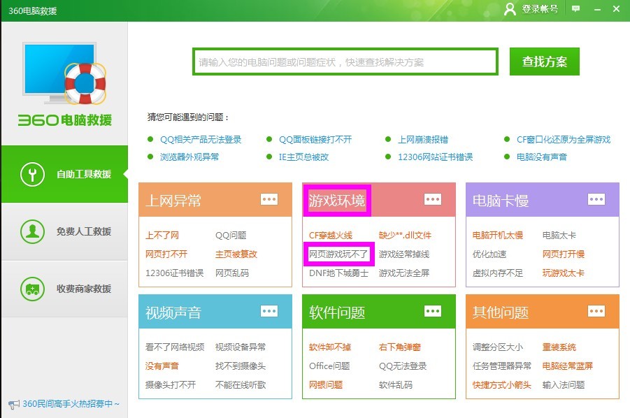Click the megaphone icon beside 360民间高手火热招募中
Viewport: 630px width, 418px height.
(14, 404)
